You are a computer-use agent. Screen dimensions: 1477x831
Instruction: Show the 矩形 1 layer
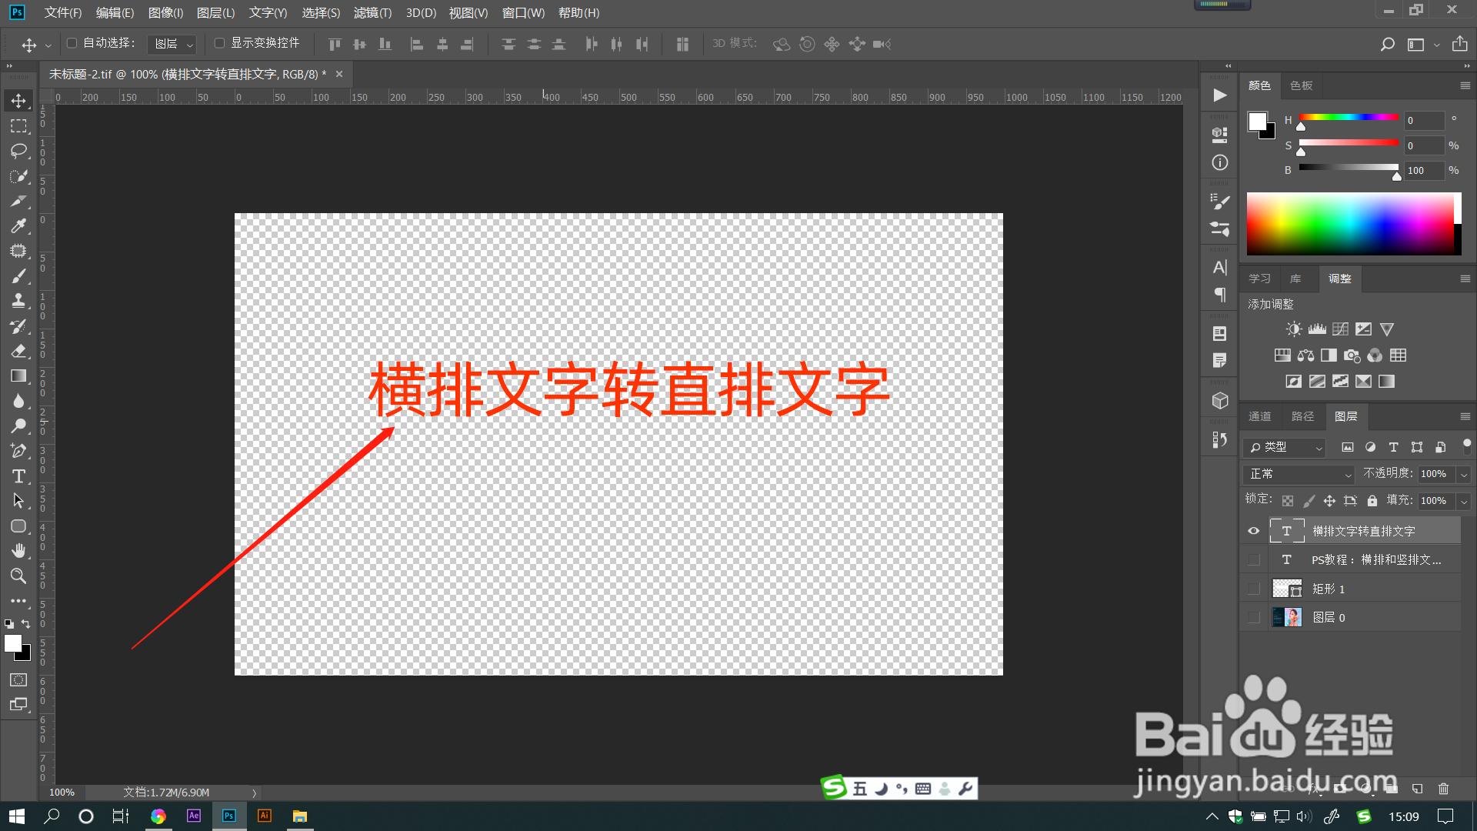(1254, 589)
